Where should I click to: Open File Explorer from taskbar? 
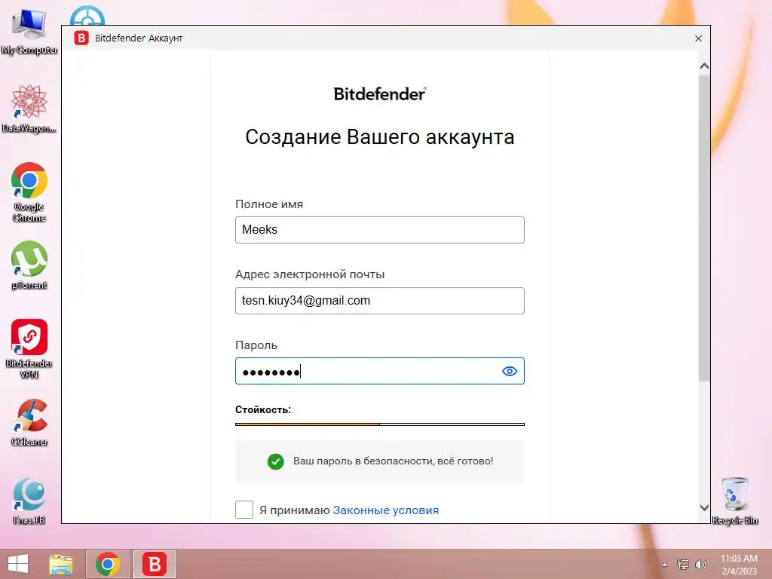click(61, 564)
